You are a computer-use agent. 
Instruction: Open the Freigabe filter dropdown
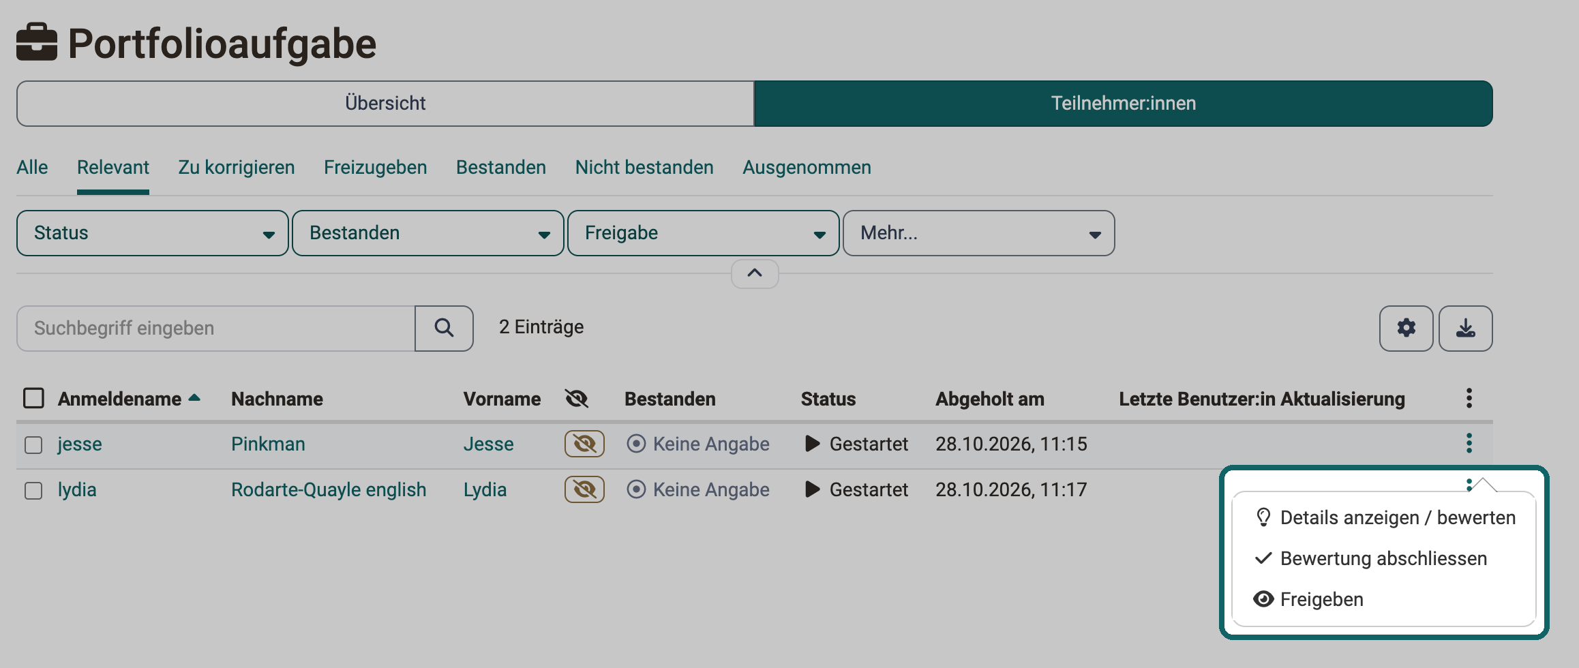[x=704, y=233]
